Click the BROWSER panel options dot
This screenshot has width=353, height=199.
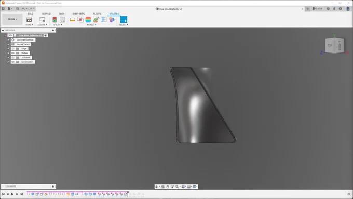53,30
